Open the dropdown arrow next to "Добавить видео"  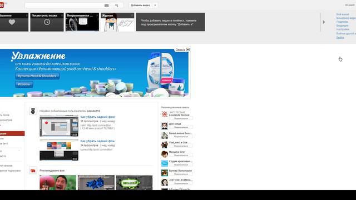click(155, 5)
